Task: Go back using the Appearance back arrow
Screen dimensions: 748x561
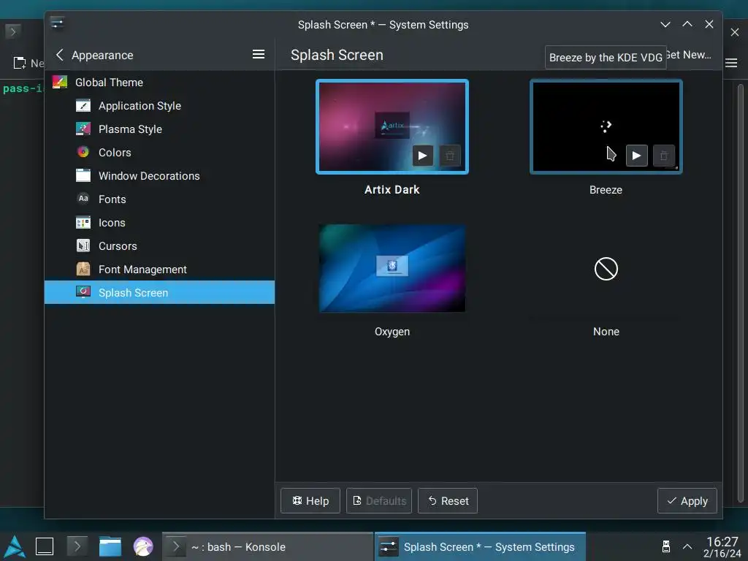Action: (x=60, y=55)
